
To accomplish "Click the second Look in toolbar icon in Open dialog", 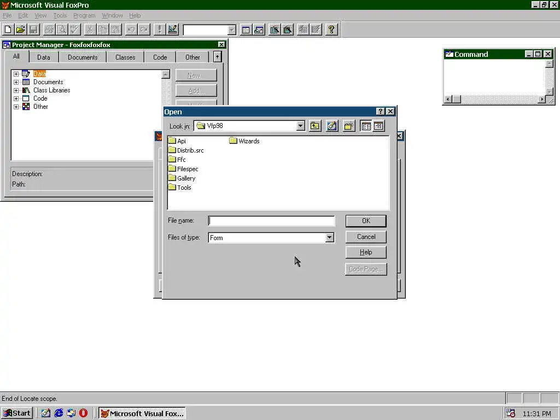I will [x=332, y=126].
